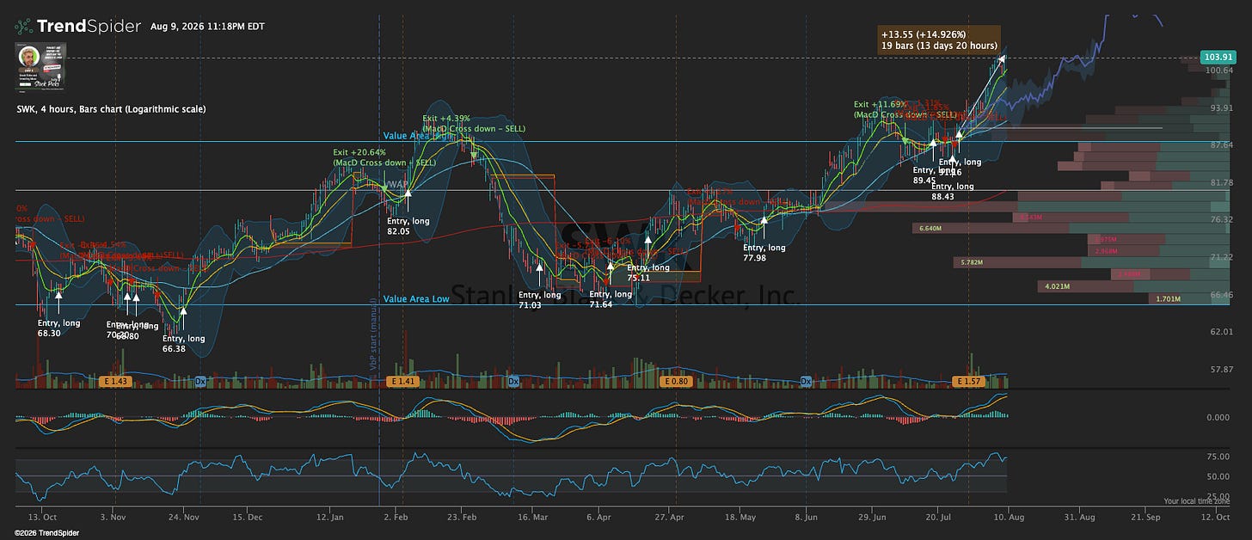The image size is (1252, 540).
Task: Click the 100.64 price axis label
Action: 1221,71
